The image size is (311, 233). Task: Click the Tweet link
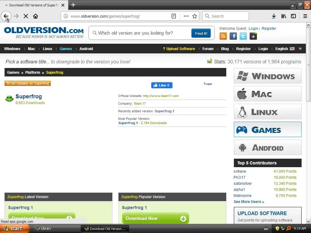208,84
